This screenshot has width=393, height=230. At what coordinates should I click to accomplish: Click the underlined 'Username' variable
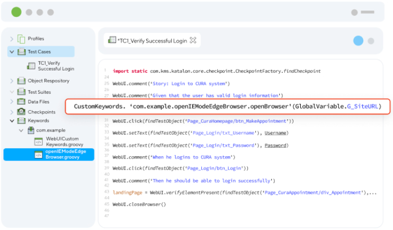tap(275, 133)
